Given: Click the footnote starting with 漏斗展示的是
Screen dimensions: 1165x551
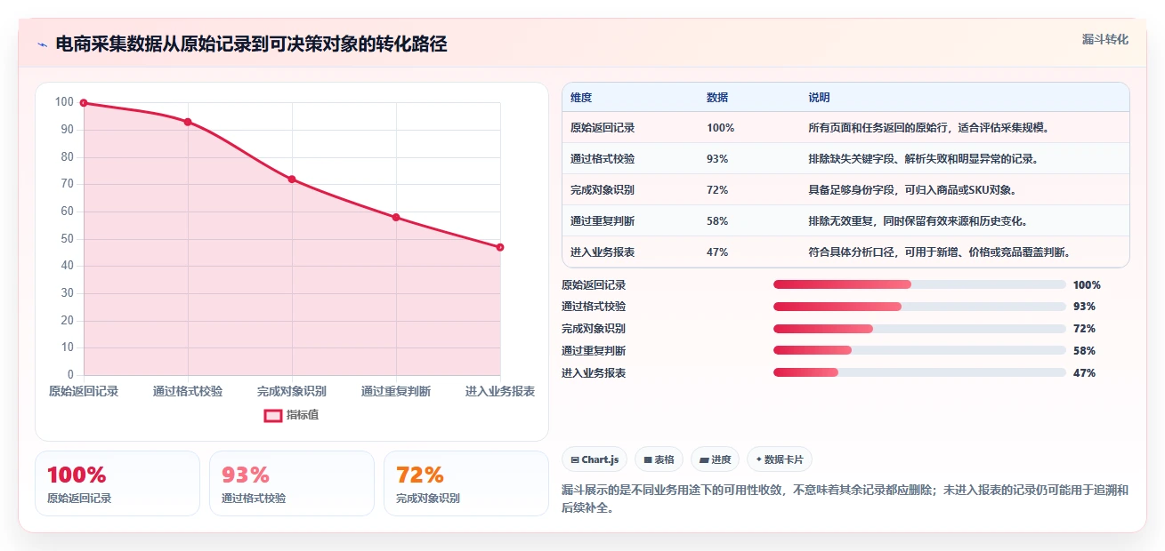Looking at the screenshot, I should (x=845, y=499).
